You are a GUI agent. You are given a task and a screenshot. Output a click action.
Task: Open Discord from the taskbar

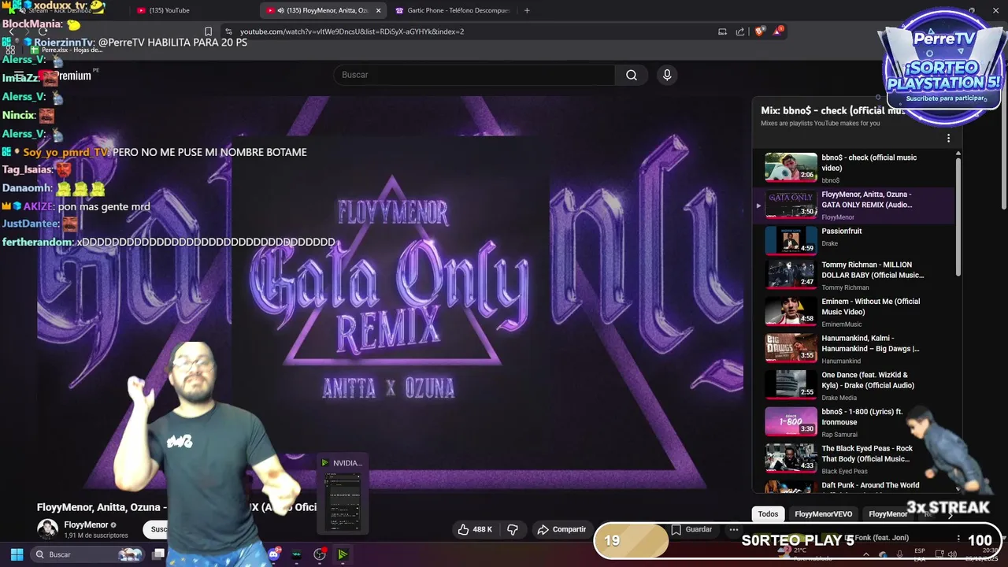click(x=273, y=554)
